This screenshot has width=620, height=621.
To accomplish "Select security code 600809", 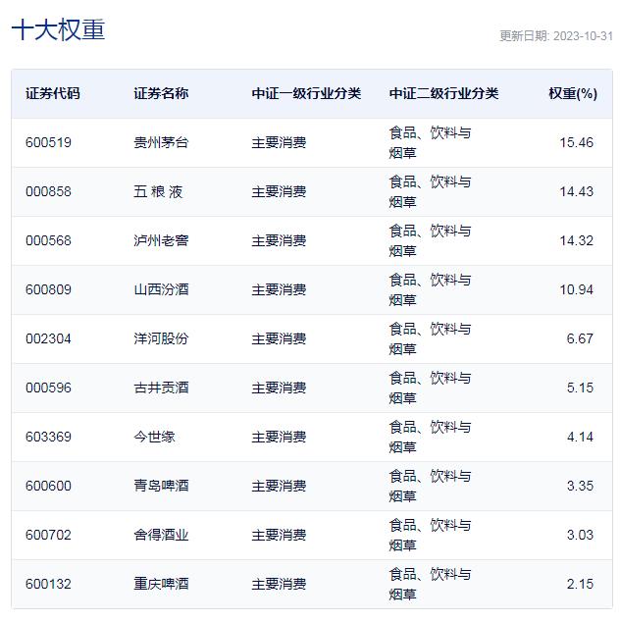I will click(48, 289).
